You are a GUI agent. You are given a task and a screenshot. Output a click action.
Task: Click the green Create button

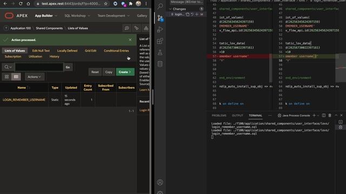[125, 72]
